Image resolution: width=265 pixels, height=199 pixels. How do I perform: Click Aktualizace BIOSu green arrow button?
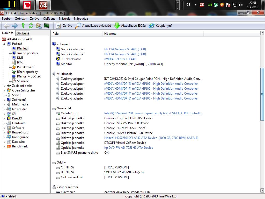coord(130,25)
